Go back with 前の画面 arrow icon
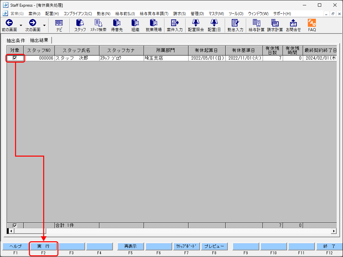This screenshot has width=343, height=257. click(x=9, y=23)
